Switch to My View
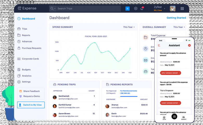The image size is (203, 125). pos(31,105)
